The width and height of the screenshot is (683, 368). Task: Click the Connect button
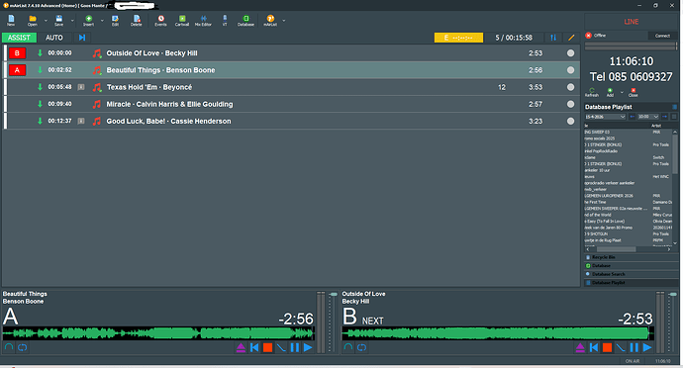tap(662, 36)
